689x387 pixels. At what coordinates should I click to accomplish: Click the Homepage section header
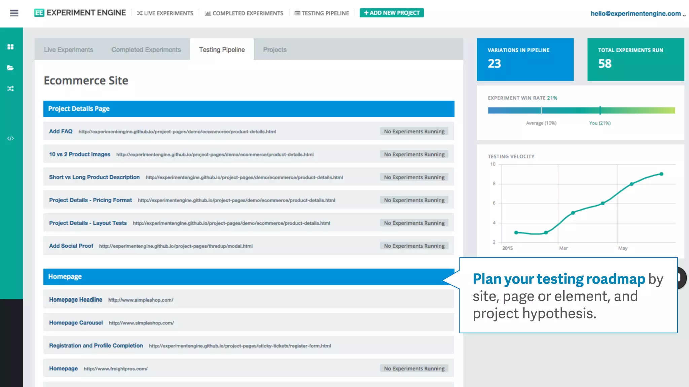pyautogui.click(x=249, y=276)
